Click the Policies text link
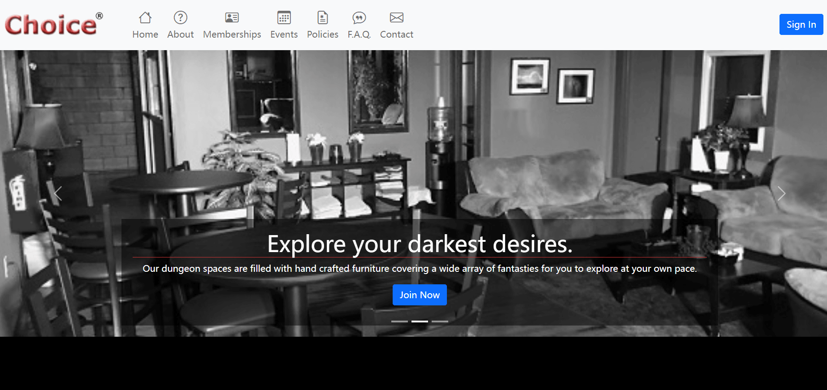 coord(323,34)
